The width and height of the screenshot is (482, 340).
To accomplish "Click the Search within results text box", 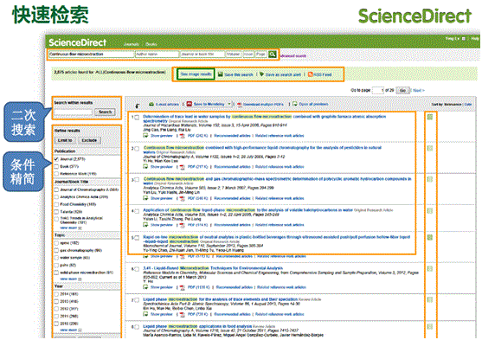I will tap(73, 112).
